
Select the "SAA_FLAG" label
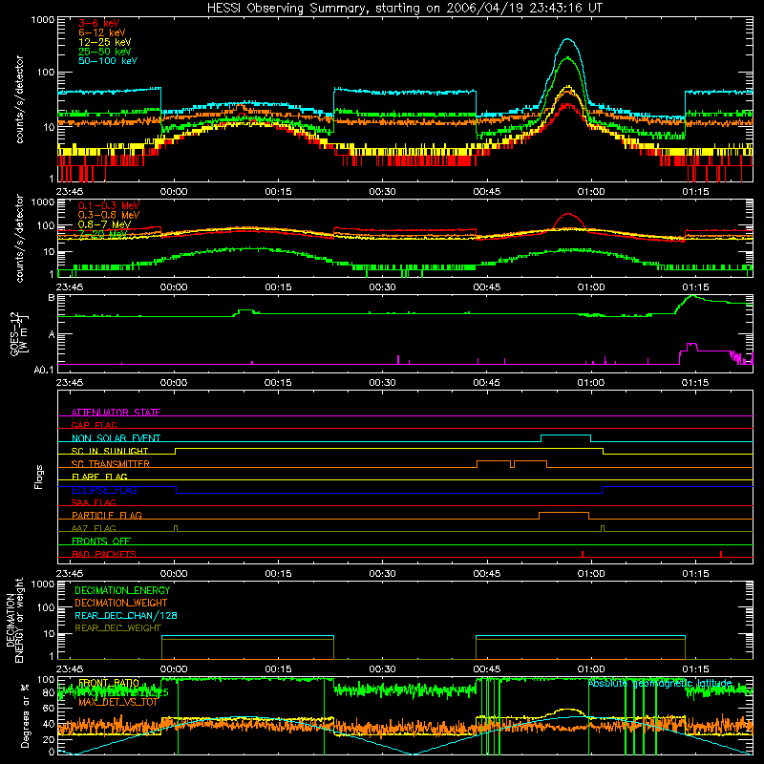pos(94,502)
